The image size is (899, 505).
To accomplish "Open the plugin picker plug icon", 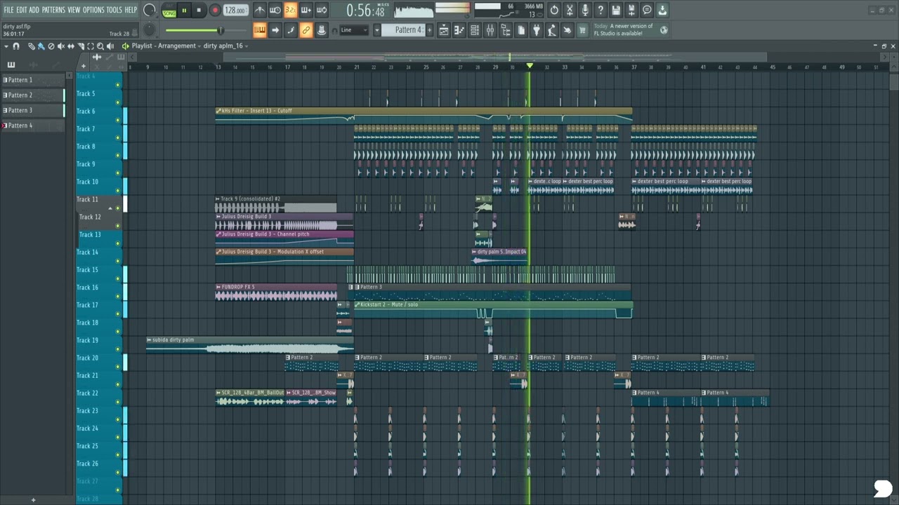I will pos(537,29).
